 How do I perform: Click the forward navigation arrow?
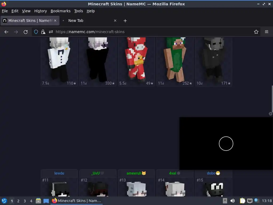coord(16,32)
